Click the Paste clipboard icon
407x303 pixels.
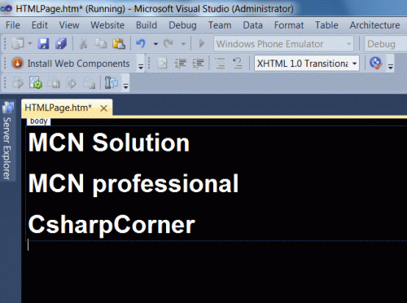click(119, 43)
